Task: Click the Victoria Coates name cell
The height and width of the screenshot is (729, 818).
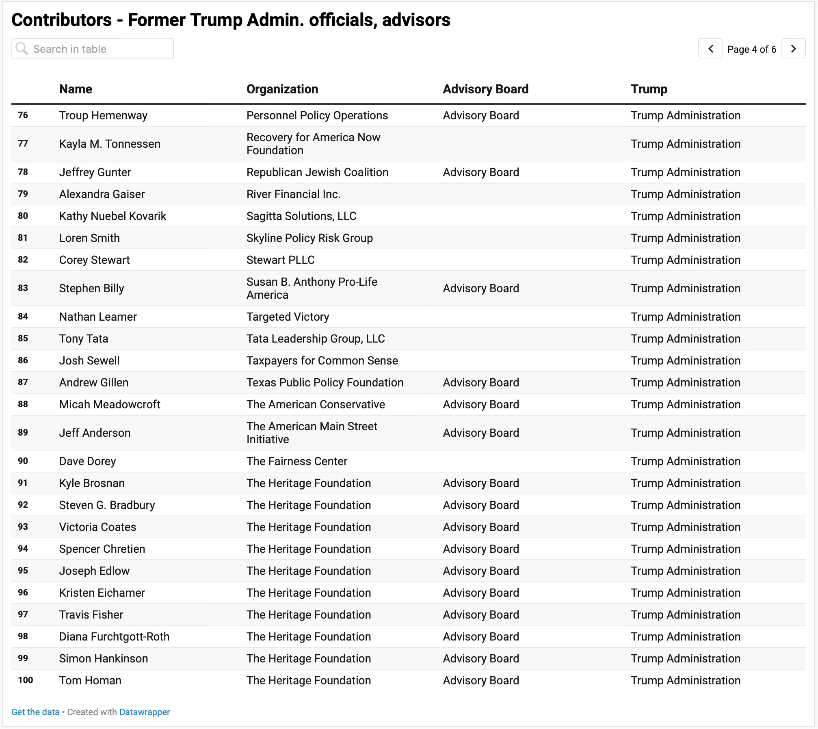Action: click(x=97, y=527)
